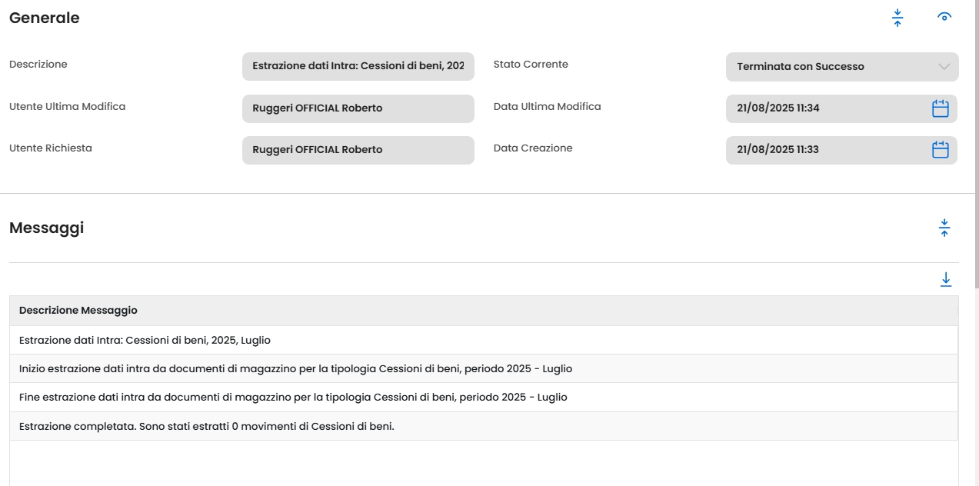This screenshot has height=486, width=979.
Task: Click the Messaggi section heading
Action: click(46, 228)
